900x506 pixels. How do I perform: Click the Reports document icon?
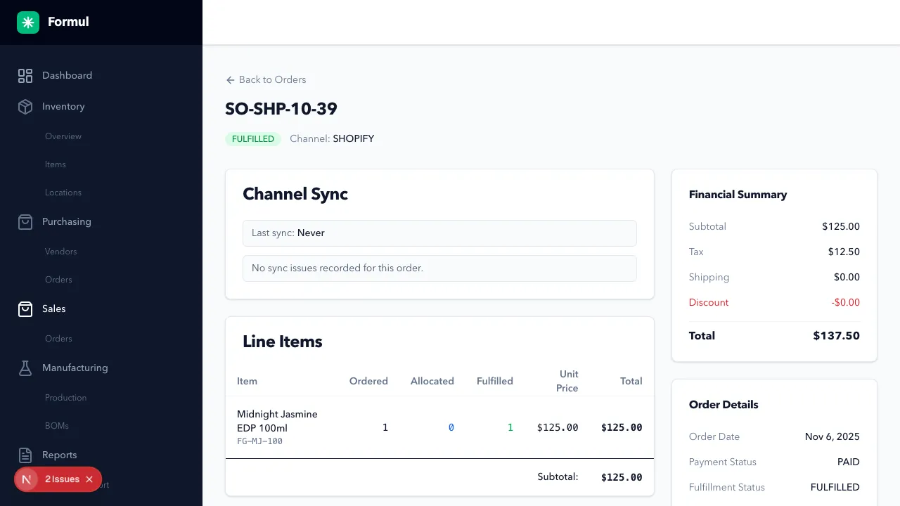(25, 455)
